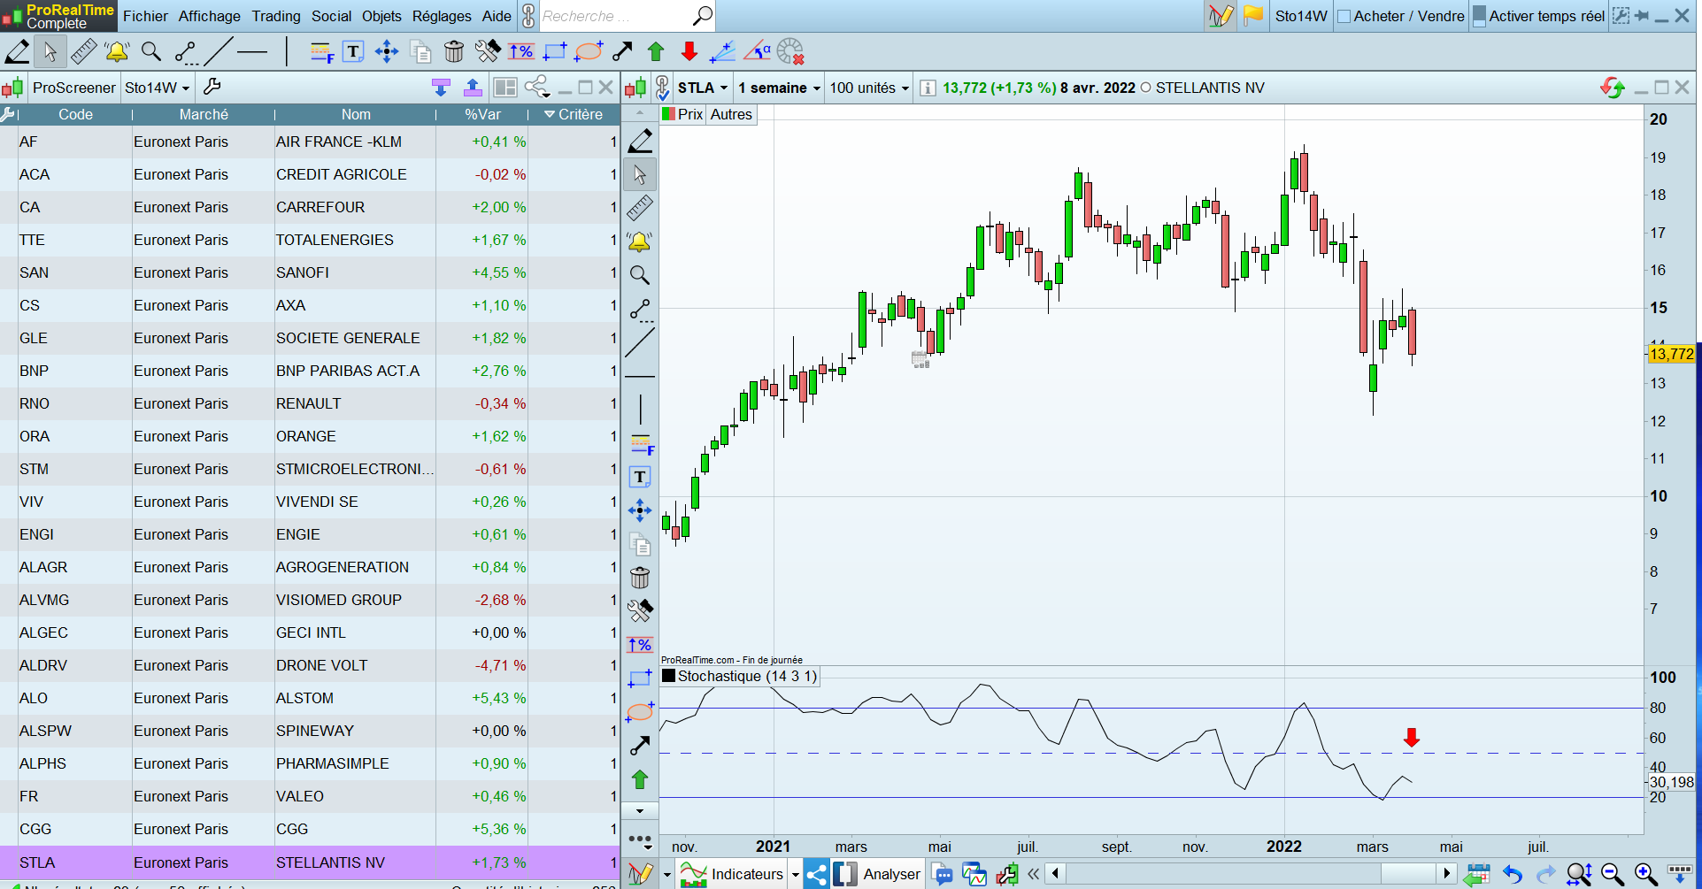Pin the main window with pushpin
Viewport: 1702px width, 889px height.
pyautogui.click(x=1642, y=16)
